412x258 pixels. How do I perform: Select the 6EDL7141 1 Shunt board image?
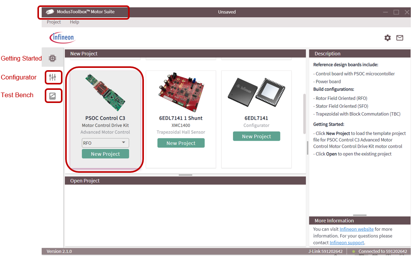pos(181,92)
